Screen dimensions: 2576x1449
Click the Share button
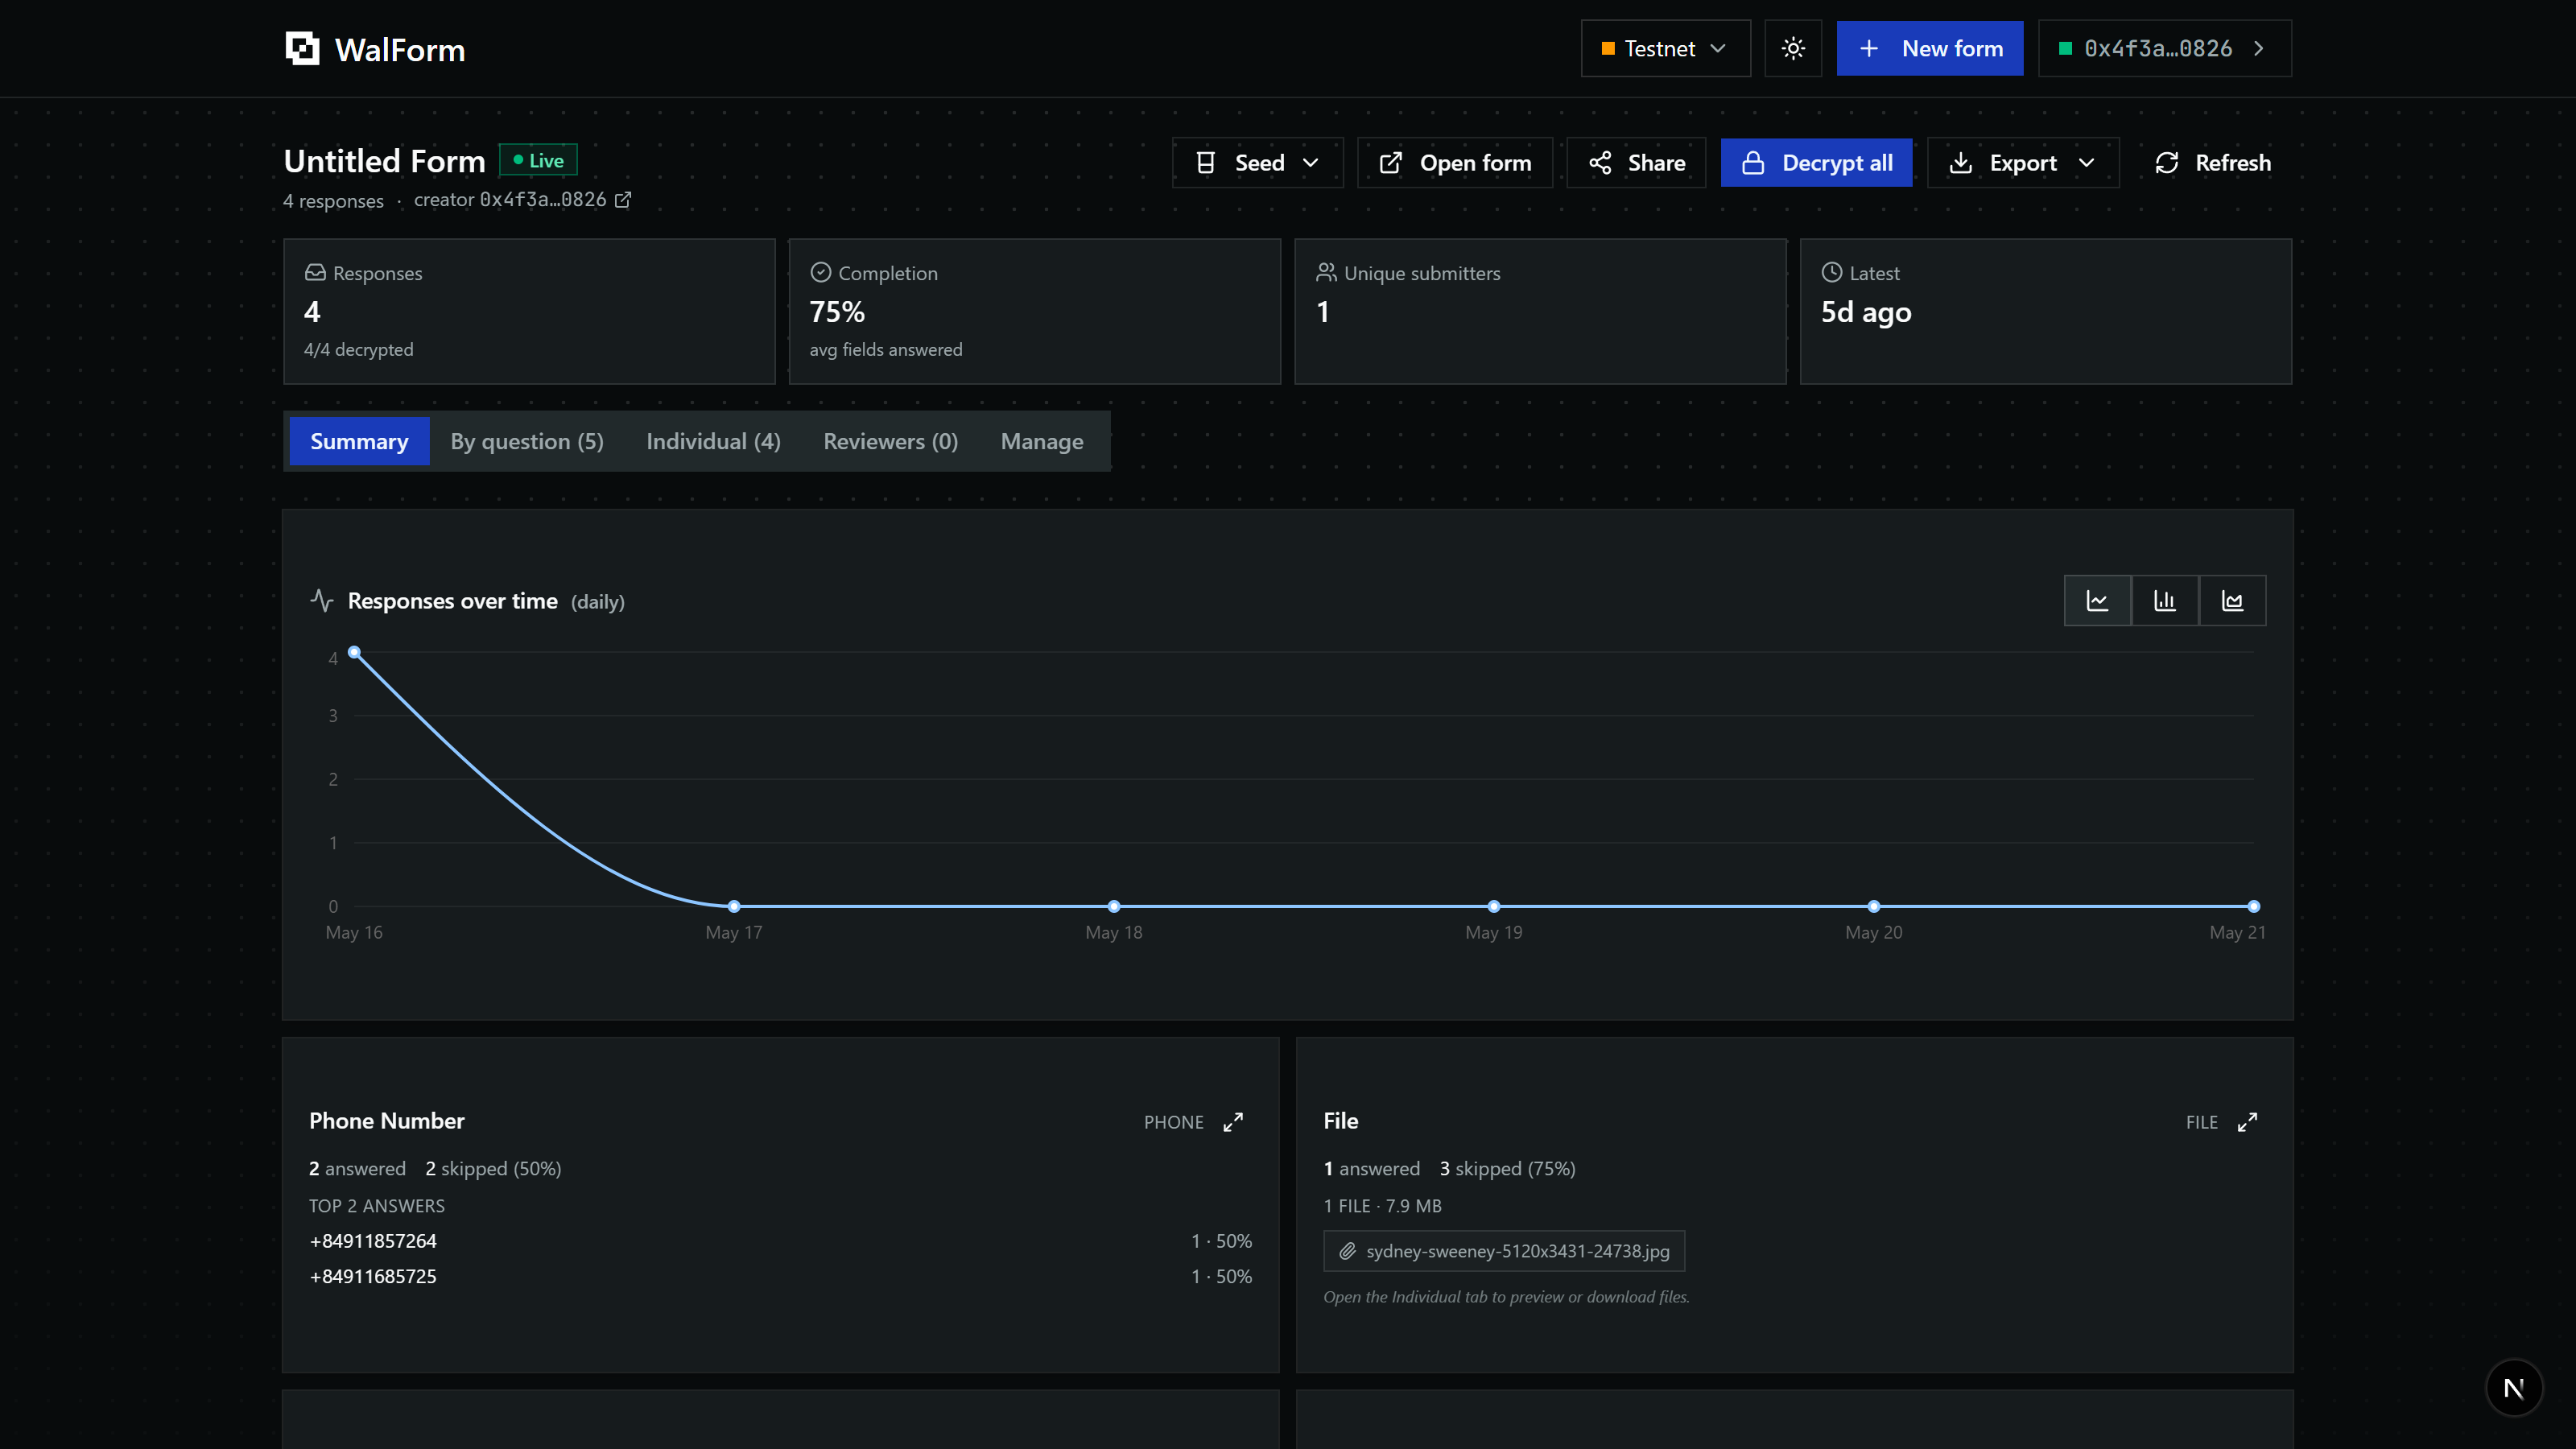tap(1636, 163)
